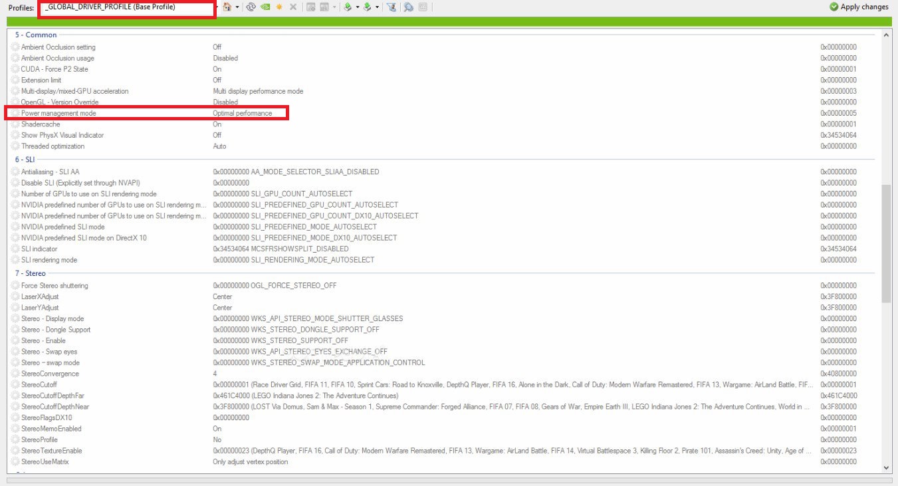Collapse the '6 - SLI' group header

pyautogui.click(x=27, y=160)
